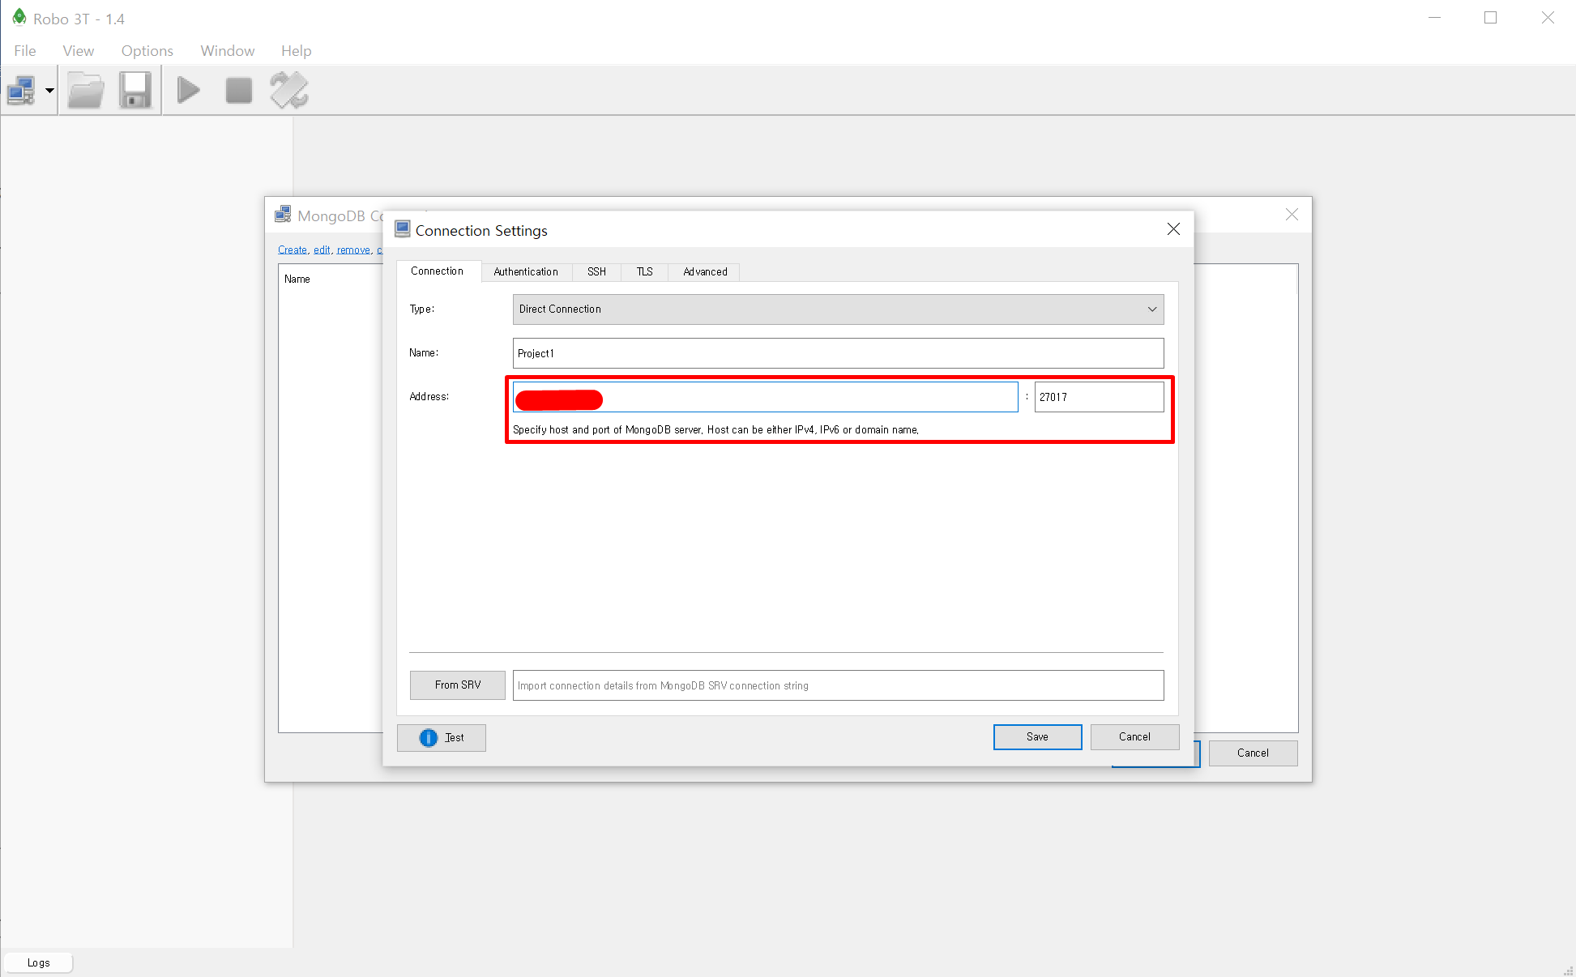Open the Options menu

pyautogui.click(x=147, y=50)
